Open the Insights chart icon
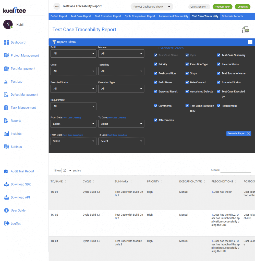Screen dimensions: 255x261 [x=6, y=134]
